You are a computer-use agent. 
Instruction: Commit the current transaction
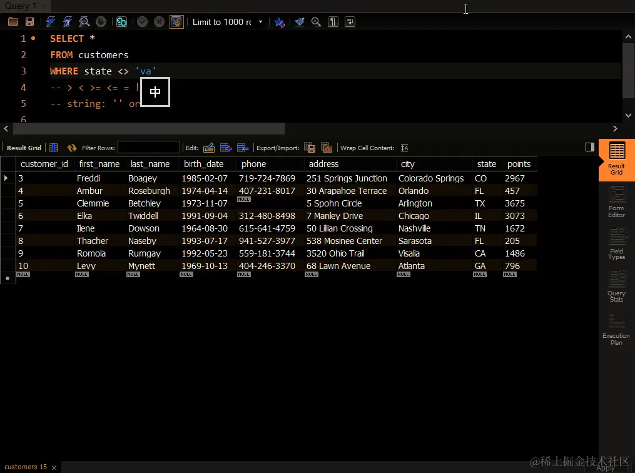click(x=142, y=22)
